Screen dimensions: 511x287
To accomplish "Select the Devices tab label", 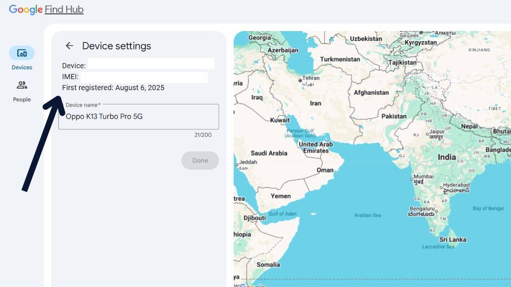I will point(22,67).
